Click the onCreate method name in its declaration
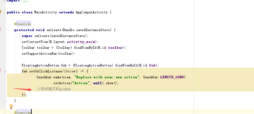 [x=54, y=30]
